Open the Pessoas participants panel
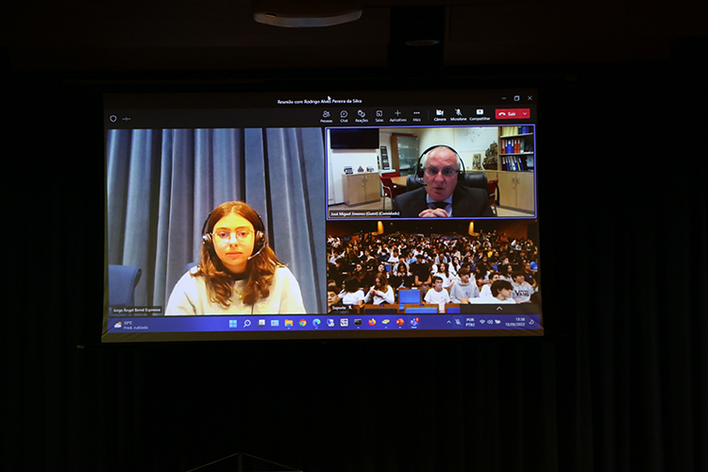The width and height of the screenshot is (708, 472). [326, 116]
